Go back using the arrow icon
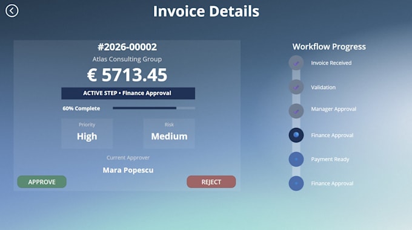 pyautogui.click(x=12, y=11)
